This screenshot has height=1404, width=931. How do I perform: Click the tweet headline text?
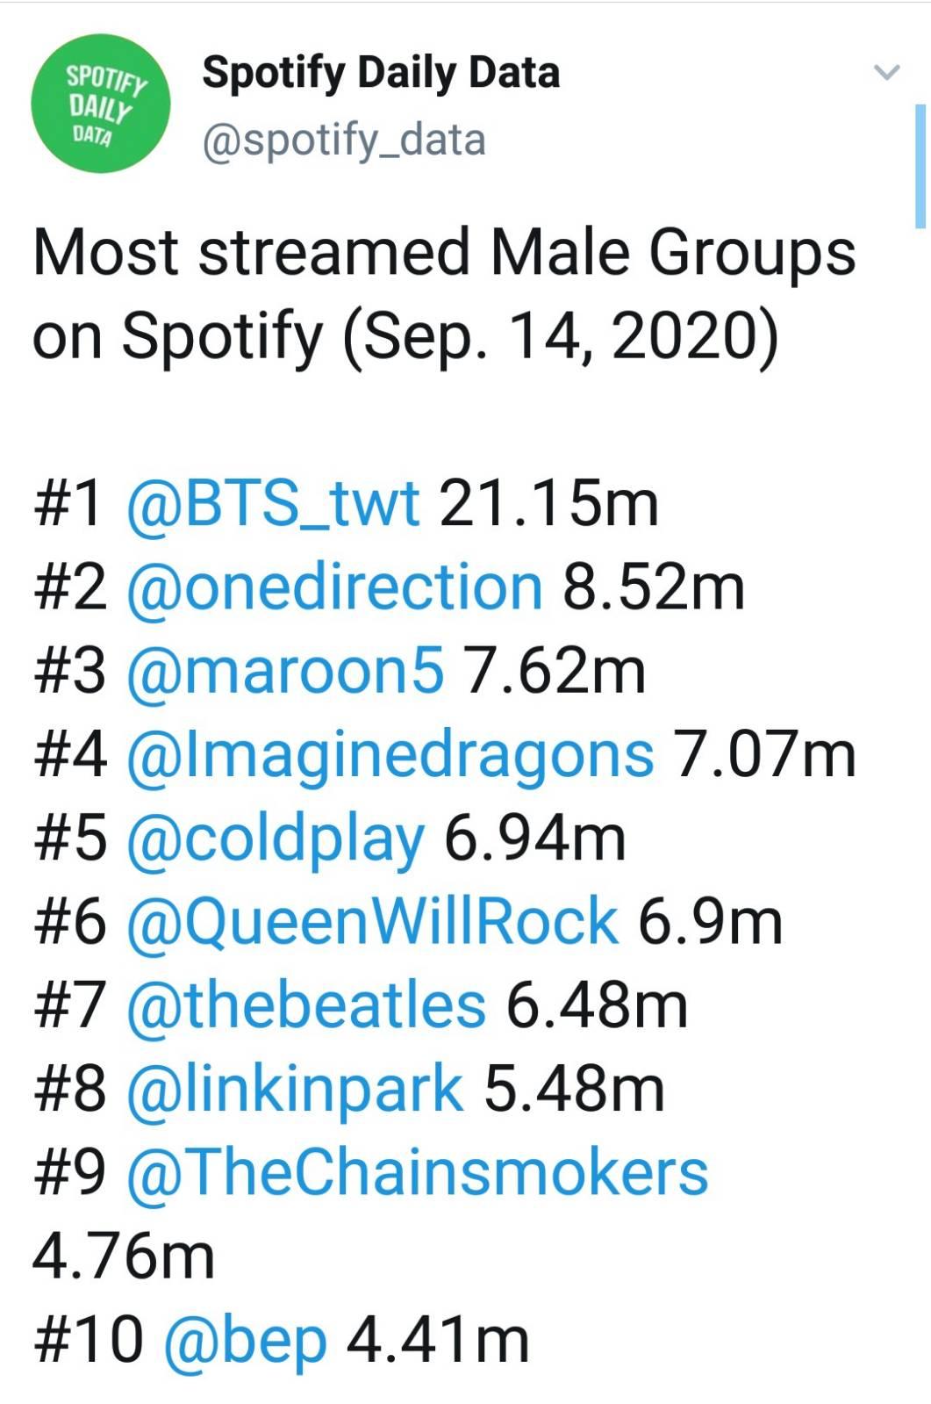coord(444,294)
